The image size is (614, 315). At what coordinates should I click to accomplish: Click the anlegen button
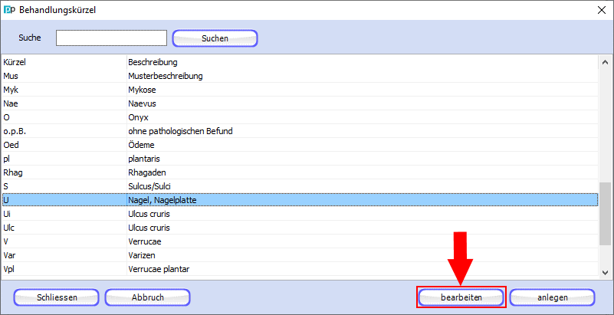coord(552,297)
